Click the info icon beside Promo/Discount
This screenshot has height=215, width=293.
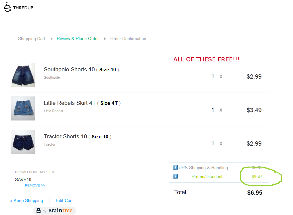(x=175, y=176)
